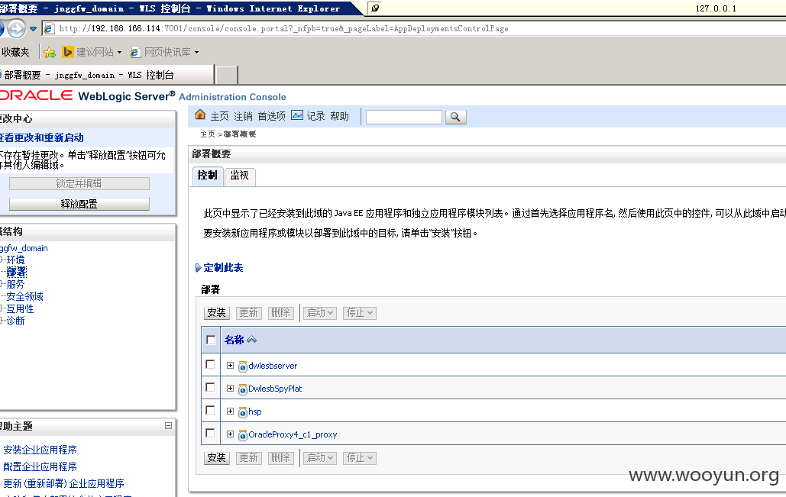Open the DwlesbSpyPlat link
Viewport: 786px width, 497px height.
coord(275,389)
